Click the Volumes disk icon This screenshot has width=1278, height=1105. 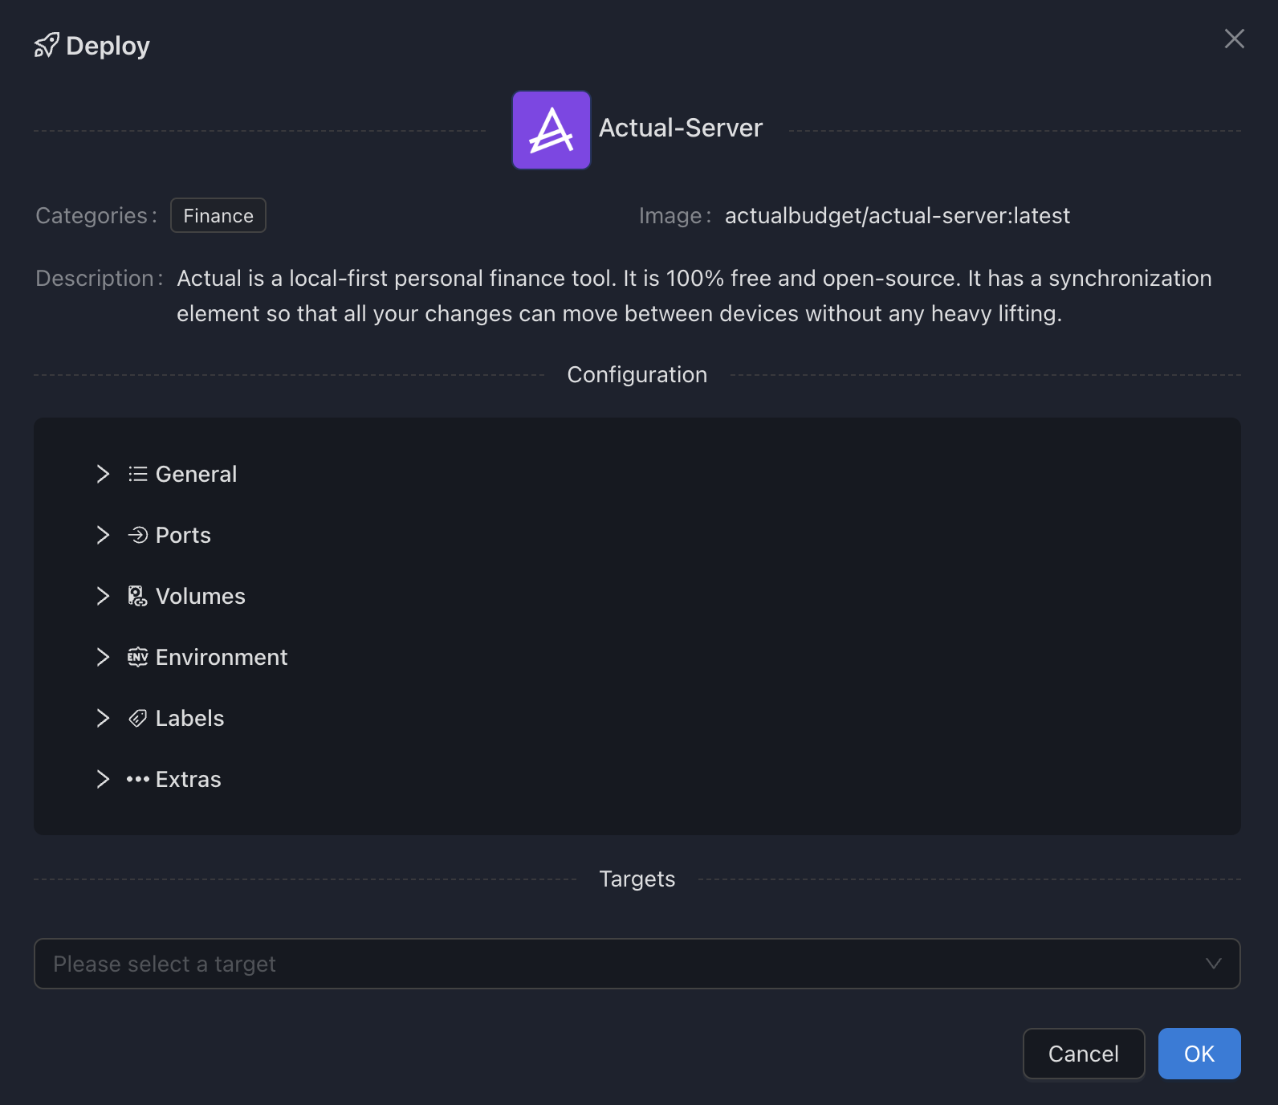point(138,596)
